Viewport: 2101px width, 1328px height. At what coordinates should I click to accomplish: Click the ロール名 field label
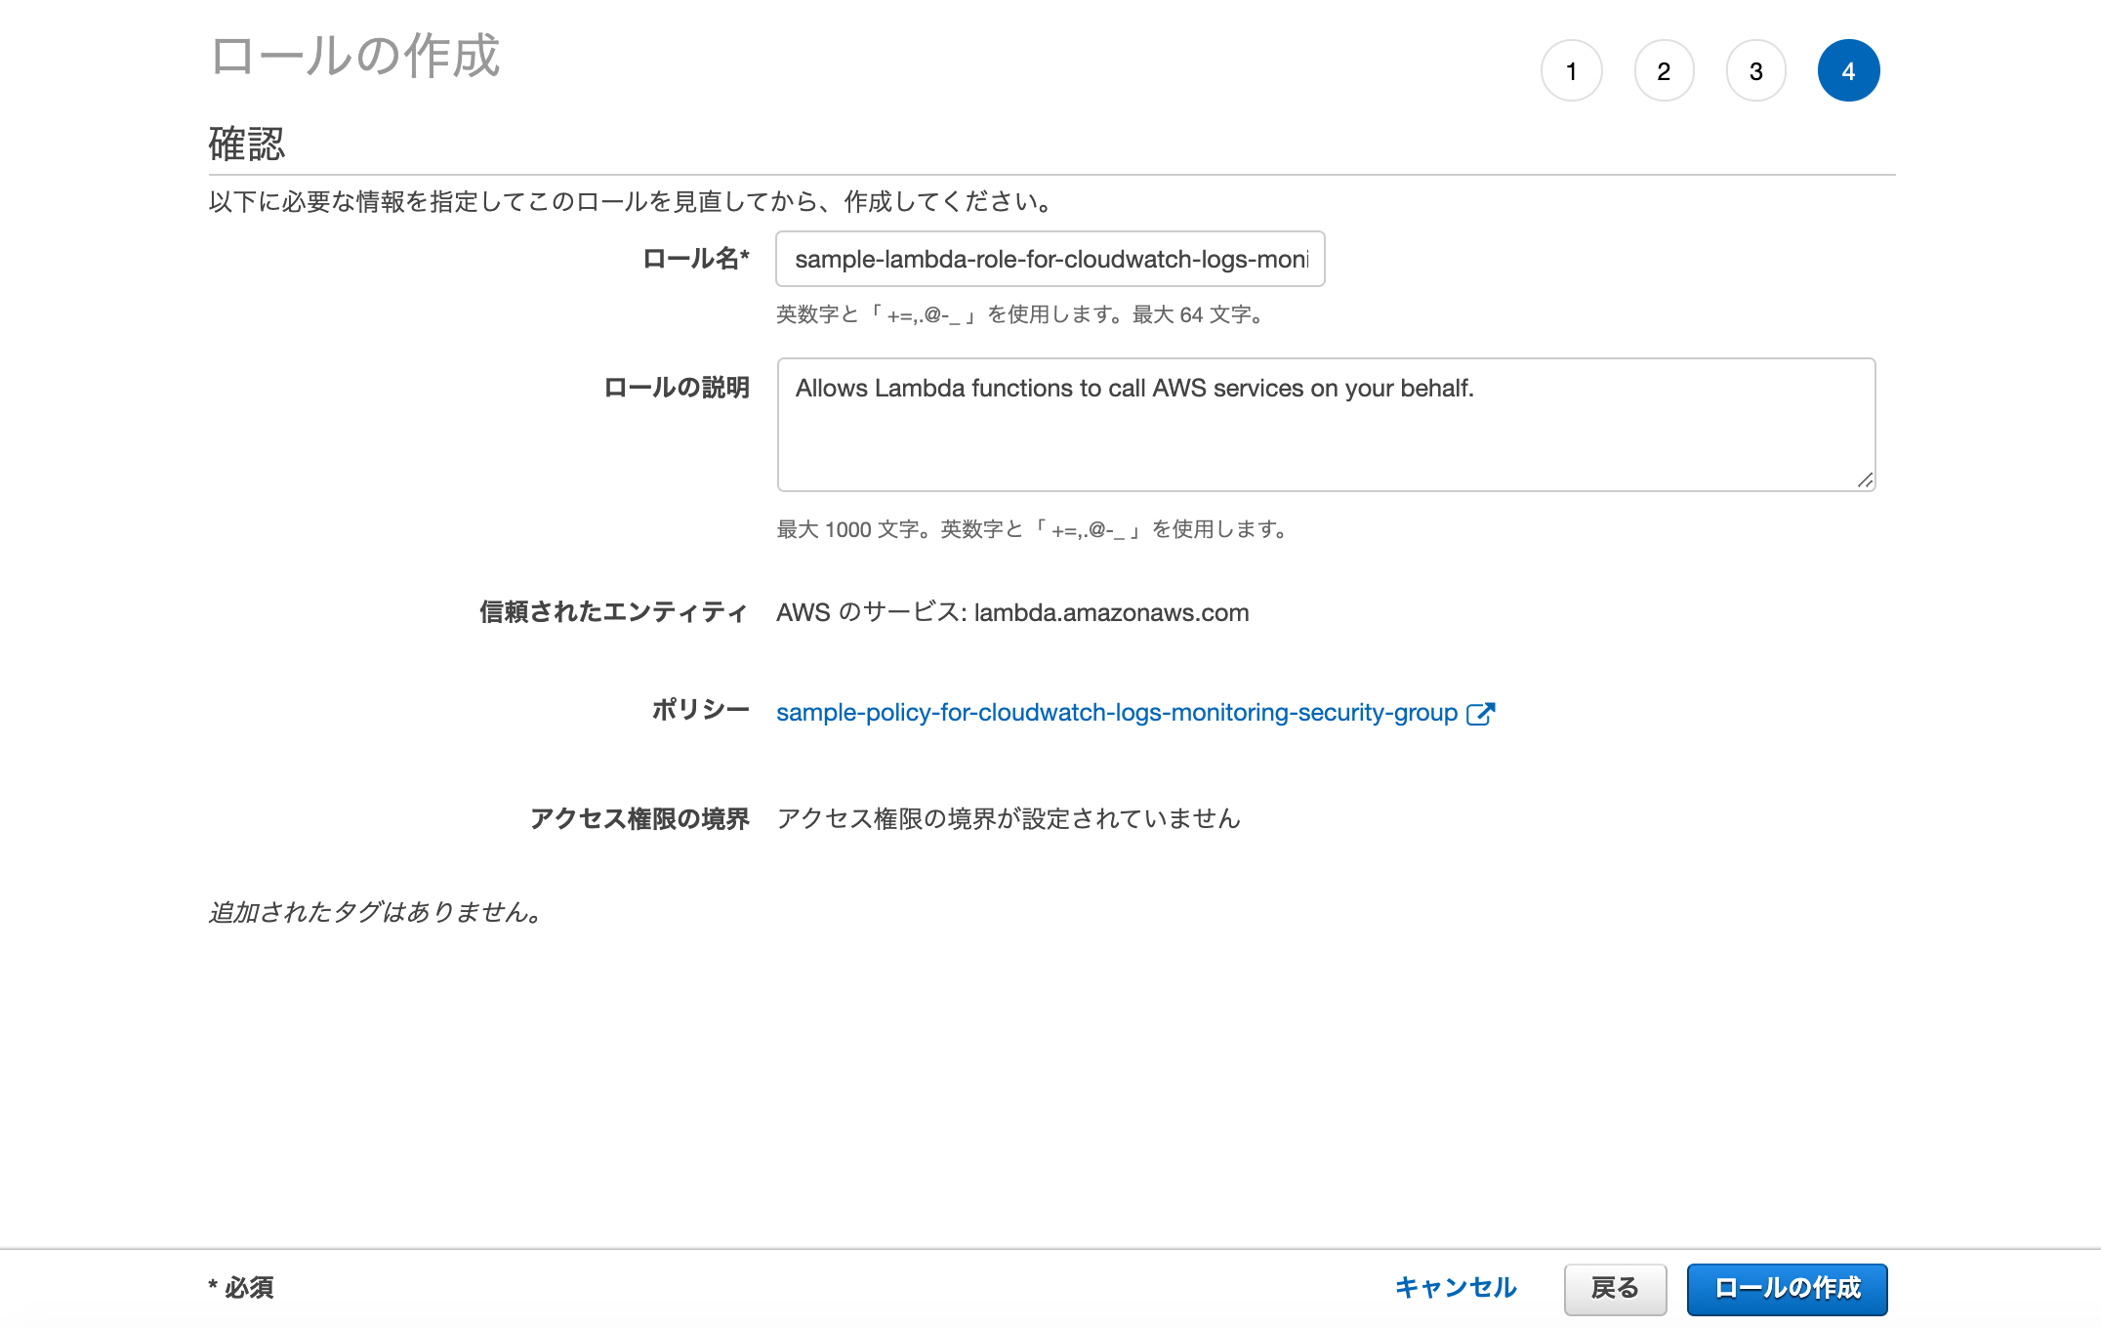(x=695, y=259)
